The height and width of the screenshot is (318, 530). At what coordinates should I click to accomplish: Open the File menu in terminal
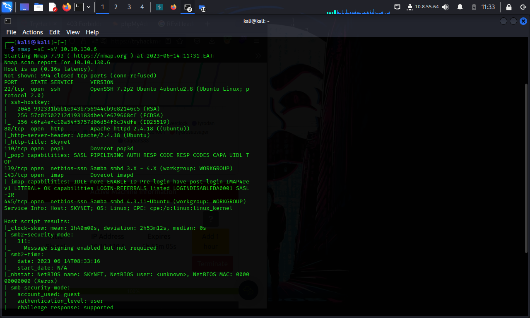coord(11,32)
